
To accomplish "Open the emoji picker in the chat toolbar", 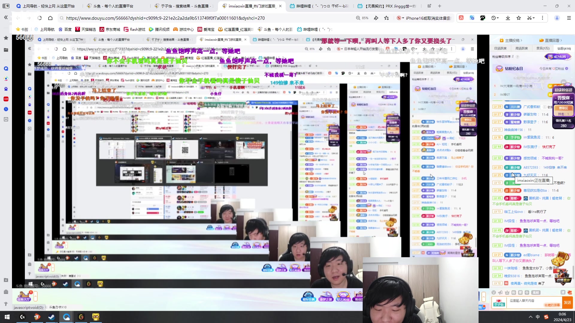I will click(x=494, y=292).
